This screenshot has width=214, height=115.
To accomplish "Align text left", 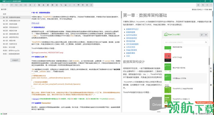I will pyautogui.click(x=39, y=5).
